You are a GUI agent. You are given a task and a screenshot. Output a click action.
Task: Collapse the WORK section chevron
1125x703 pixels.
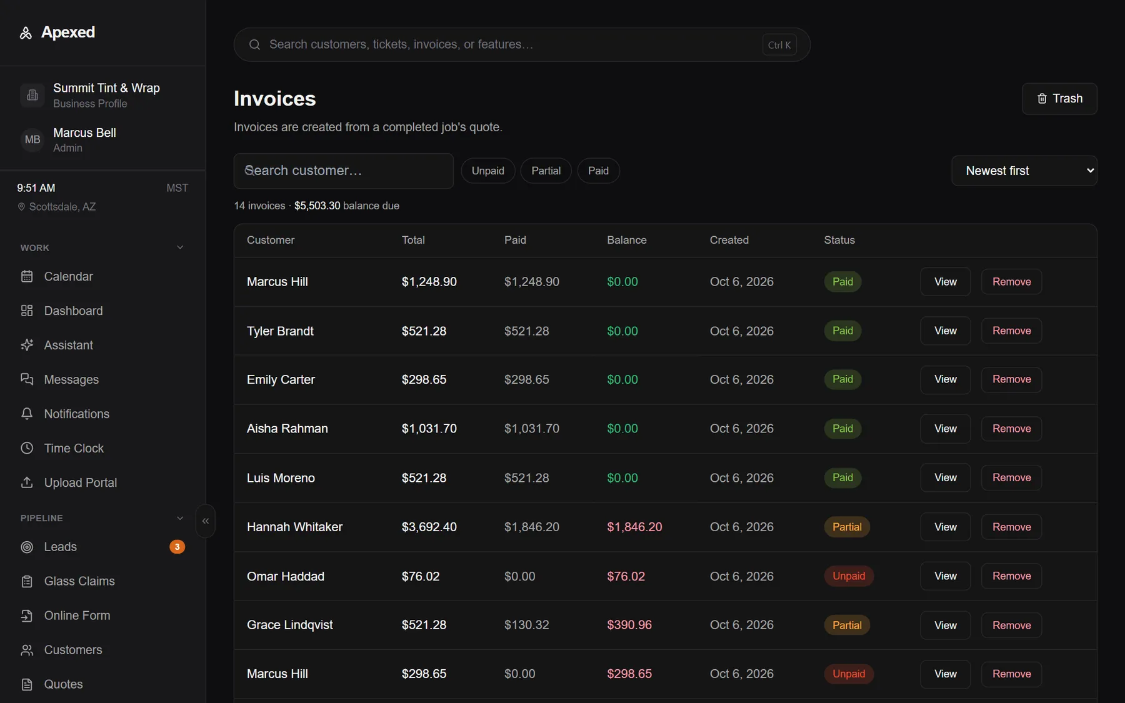click(x=180, y=247)
